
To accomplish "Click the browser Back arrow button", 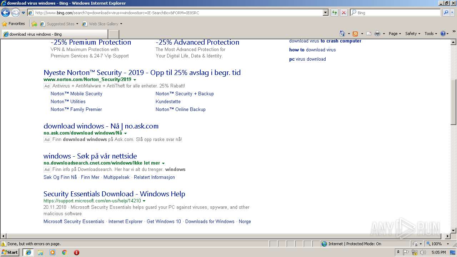I will click(5, 13).
